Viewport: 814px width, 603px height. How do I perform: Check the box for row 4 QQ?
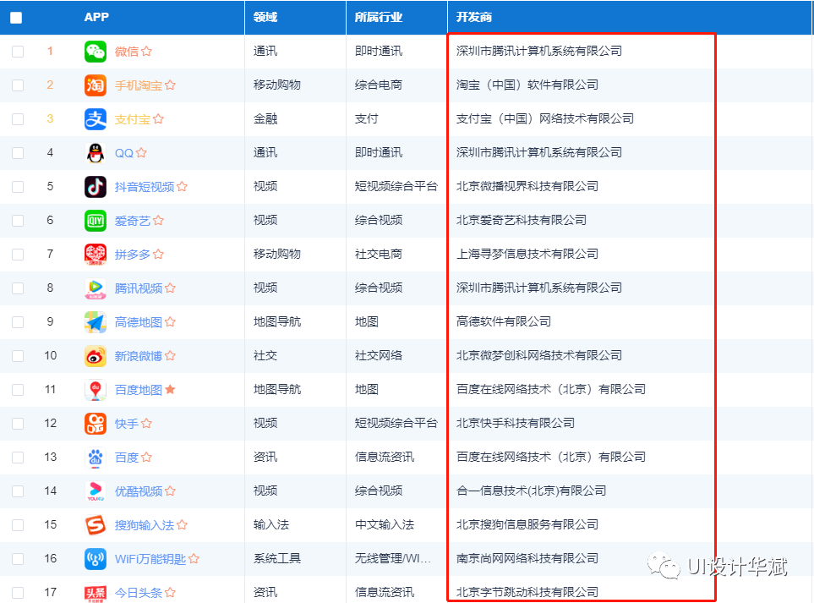[18, 153]
